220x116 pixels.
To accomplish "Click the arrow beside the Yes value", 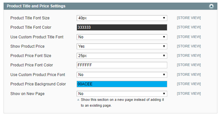I will coord(164,46).
